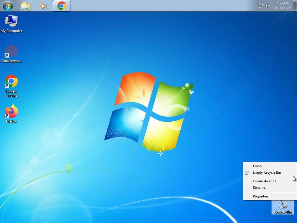Choose Rename in the context menu

coord(270,188)
